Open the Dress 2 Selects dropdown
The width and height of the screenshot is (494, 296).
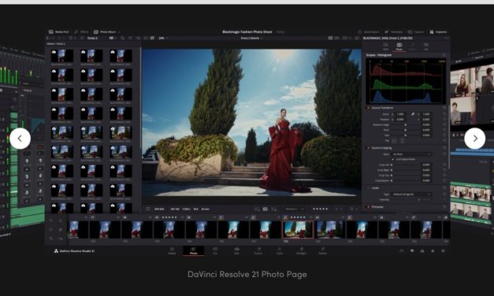[x=251, y=38]
